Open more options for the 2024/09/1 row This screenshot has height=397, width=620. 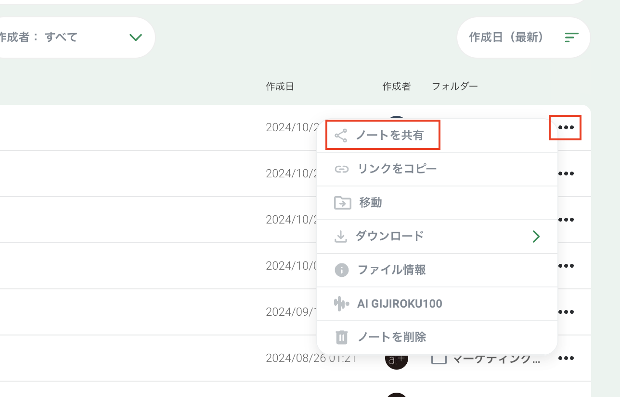pyautogui.click(x=566, y=312)
